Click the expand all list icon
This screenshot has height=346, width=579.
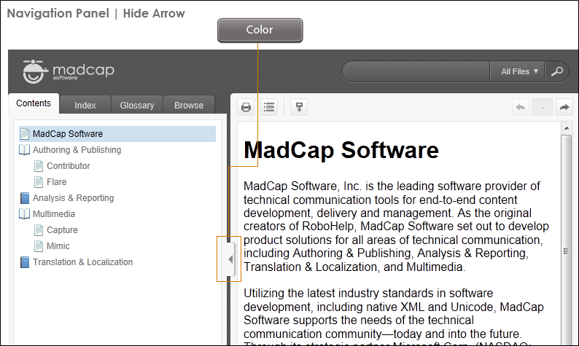tap(269, 107)
